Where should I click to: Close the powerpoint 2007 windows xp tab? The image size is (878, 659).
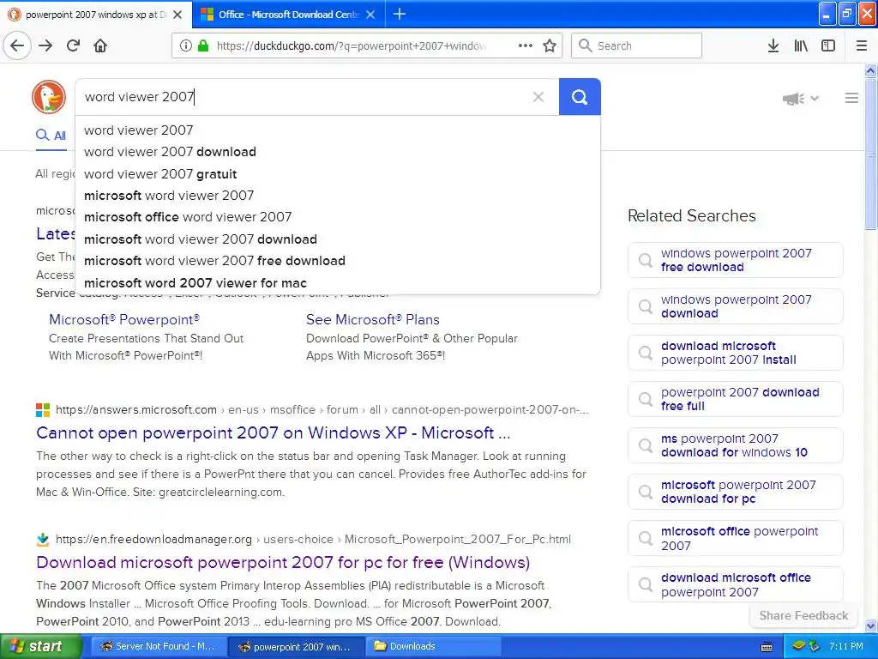tap(177, 15)
